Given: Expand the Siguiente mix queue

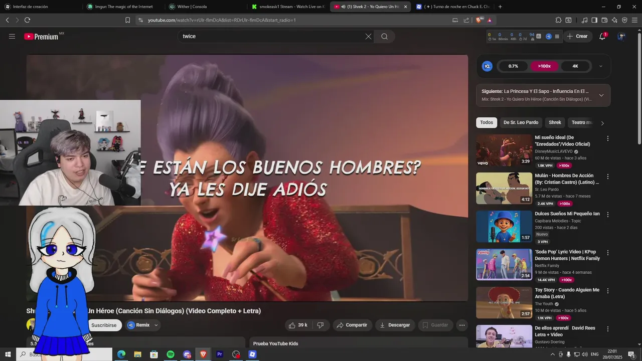Looking at the screenshot, I should click(x=601, y=95).
